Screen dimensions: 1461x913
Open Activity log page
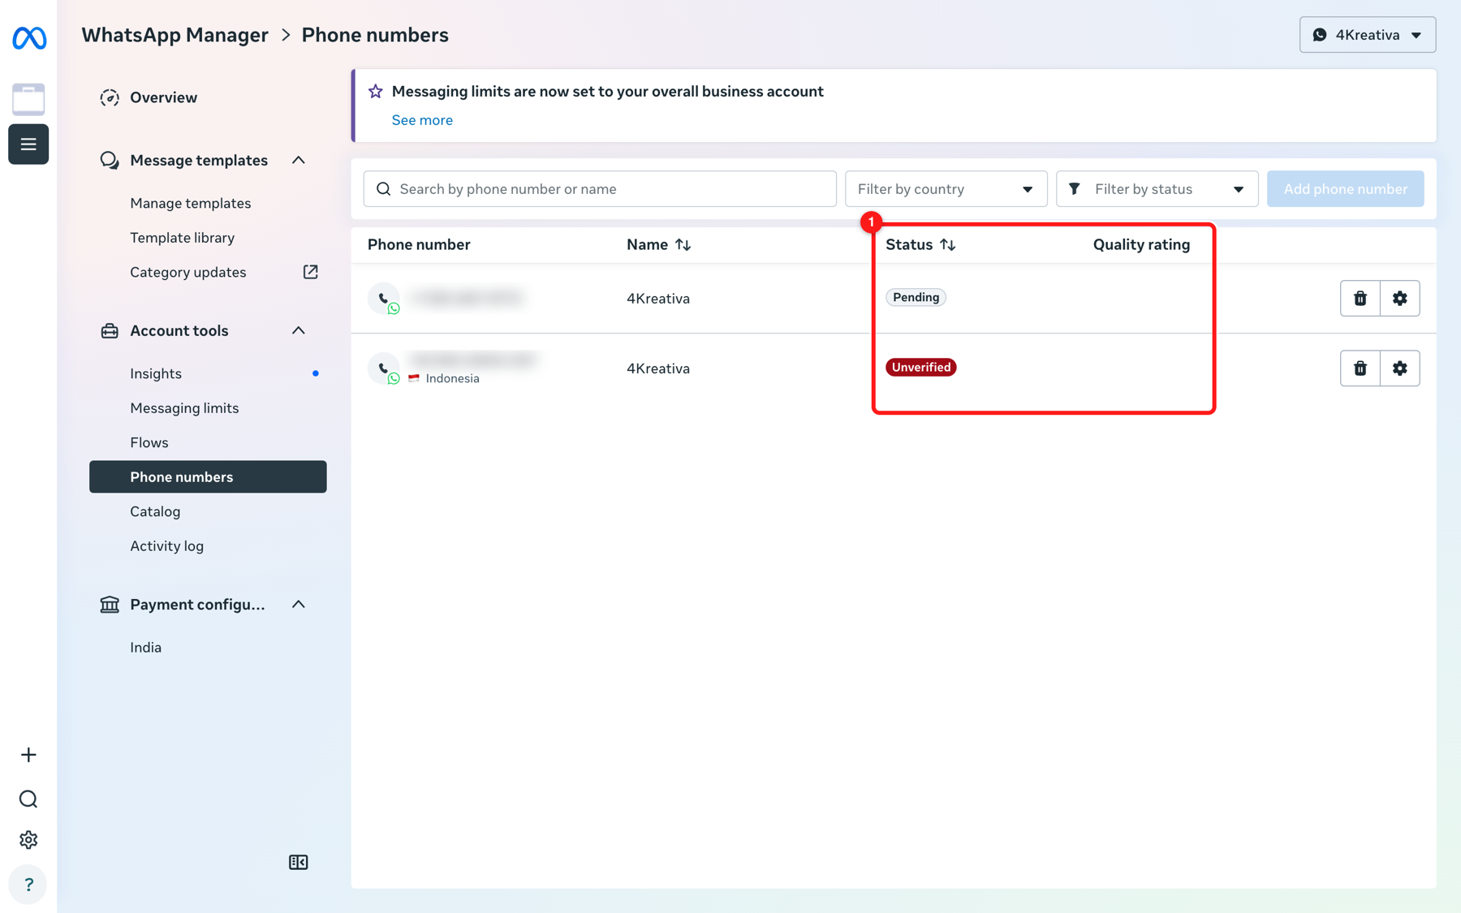tap(167, 546)
